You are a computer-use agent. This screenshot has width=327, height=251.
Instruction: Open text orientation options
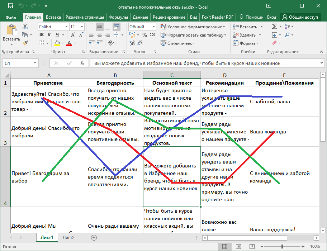[x=110, y=43]
